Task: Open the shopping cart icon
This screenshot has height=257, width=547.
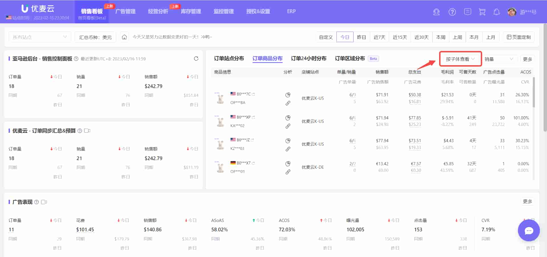Action: 482,12
